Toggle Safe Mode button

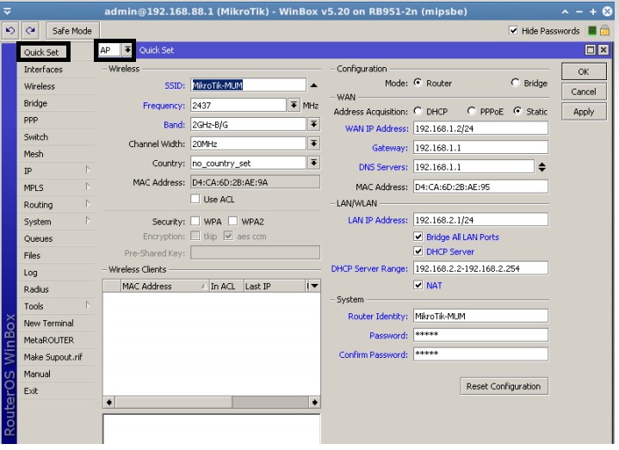(72, 31)
